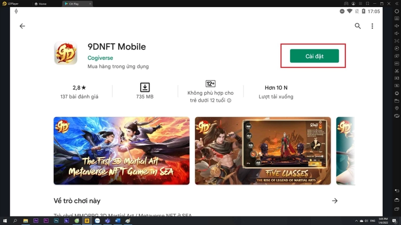Click the Hơn 10 N downloads text
The image size is (401, 225).
(276, 88)
